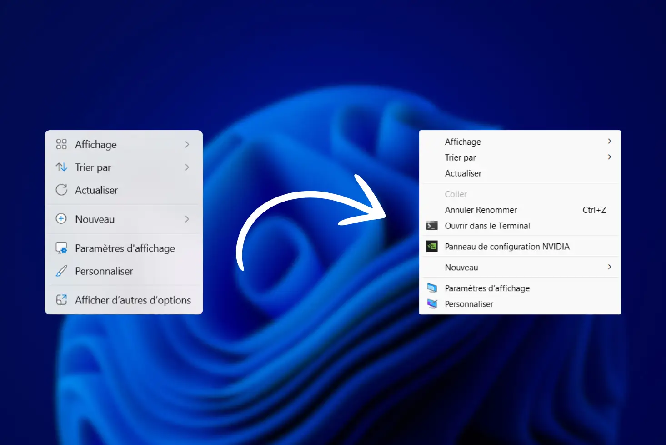
Task: Click monitor icon beside classic Paramètres d'affichage
Action: [432, 288]
